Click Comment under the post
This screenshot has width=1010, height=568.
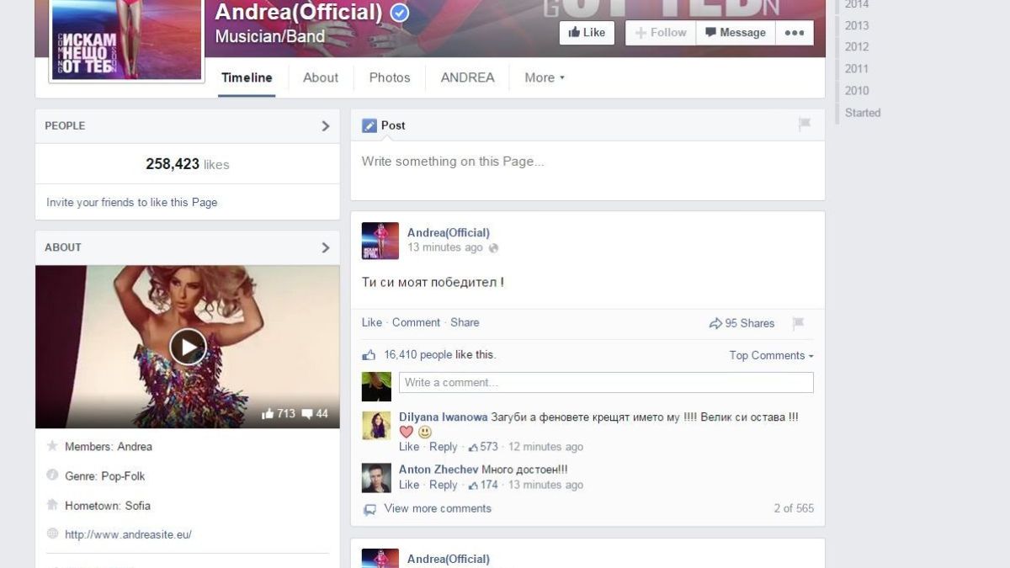(416, 322)
